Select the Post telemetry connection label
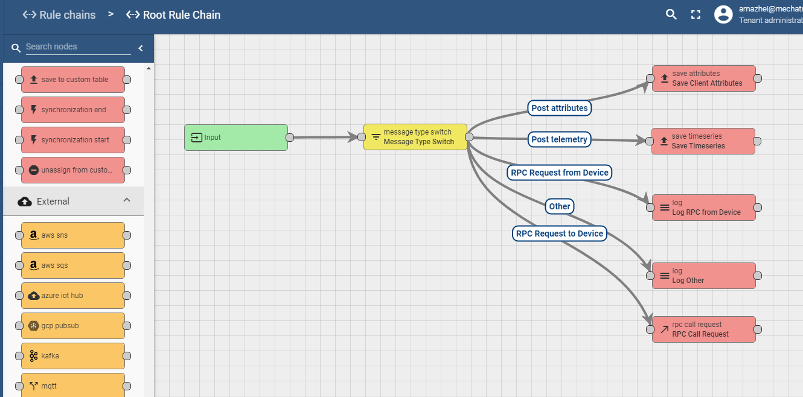803x397 pixels. pos(559,139)
